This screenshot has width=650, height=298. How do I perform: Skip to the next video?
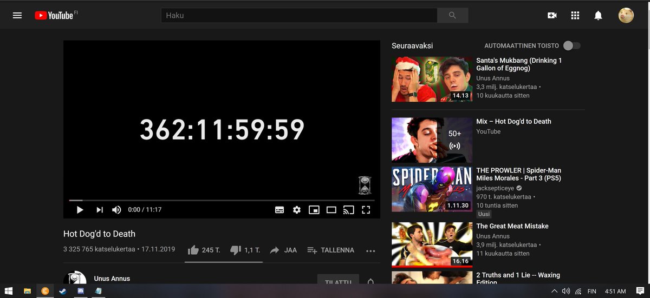coord(100,210)
